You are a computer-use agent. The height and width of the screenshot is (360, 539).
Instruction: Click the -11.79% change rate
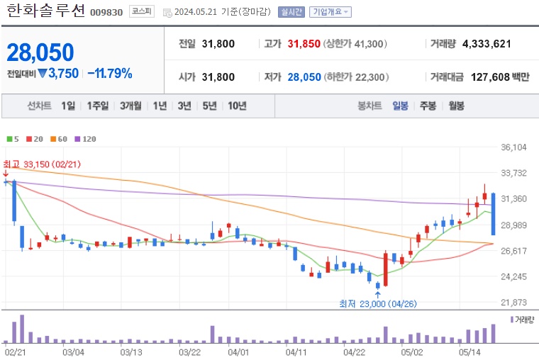click(x=110, y=73)
